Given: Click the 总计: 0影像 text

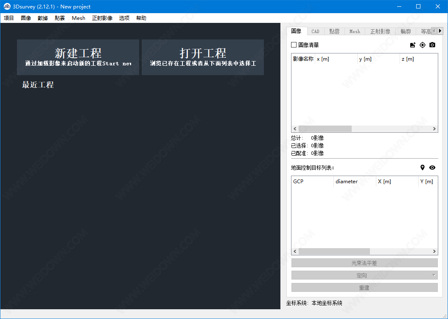Looking at the screenshot, I should click(308, 138).
